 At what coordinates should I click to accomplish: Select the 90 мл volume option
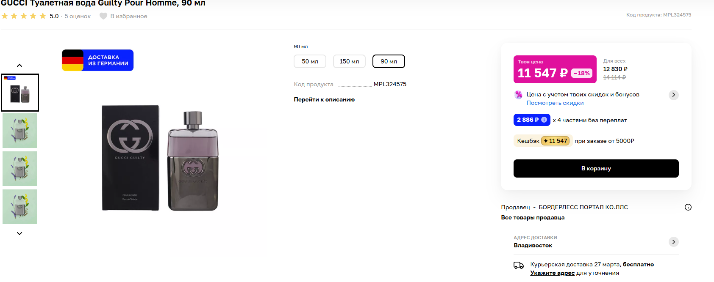point(389,61)
